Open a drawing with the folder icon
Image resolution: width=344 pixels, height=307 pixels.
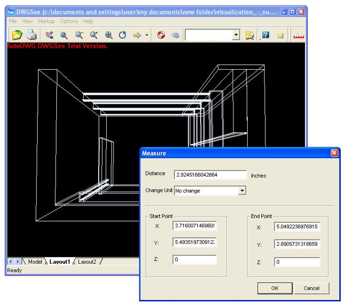(x=17, y=35)
